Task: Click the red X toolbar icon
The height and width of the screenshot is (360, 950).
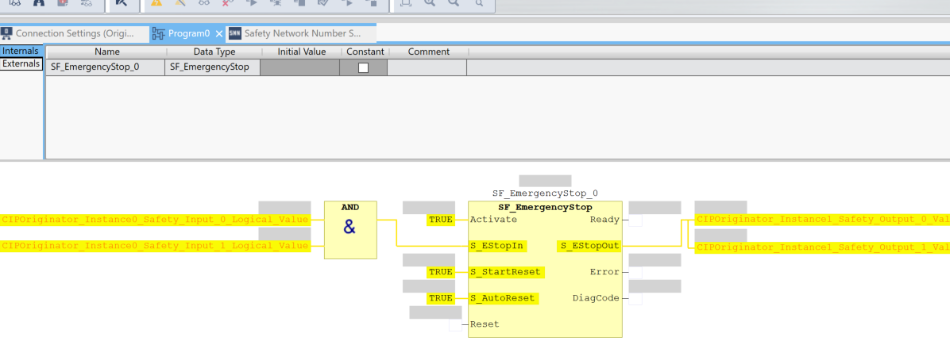Action: (228, 2)
